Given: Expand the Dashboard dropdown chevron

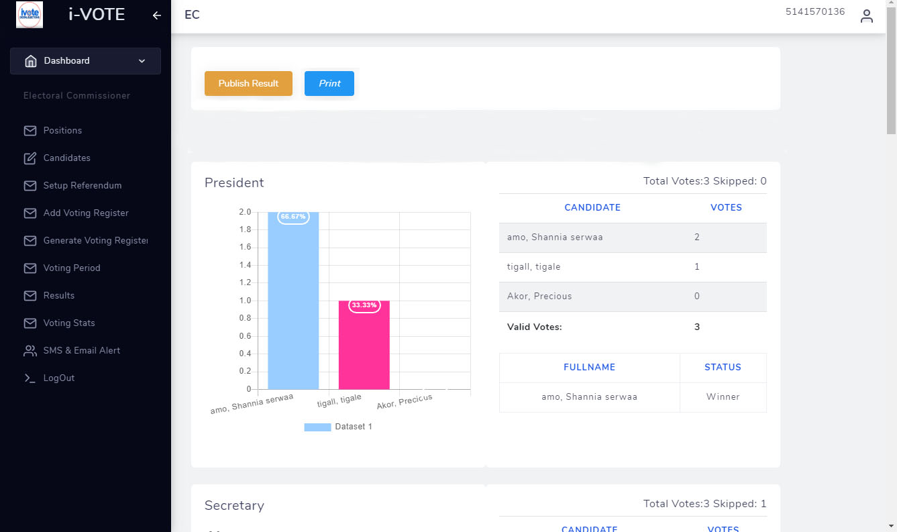Looking at the screenshot, I should tap(142, 61).
